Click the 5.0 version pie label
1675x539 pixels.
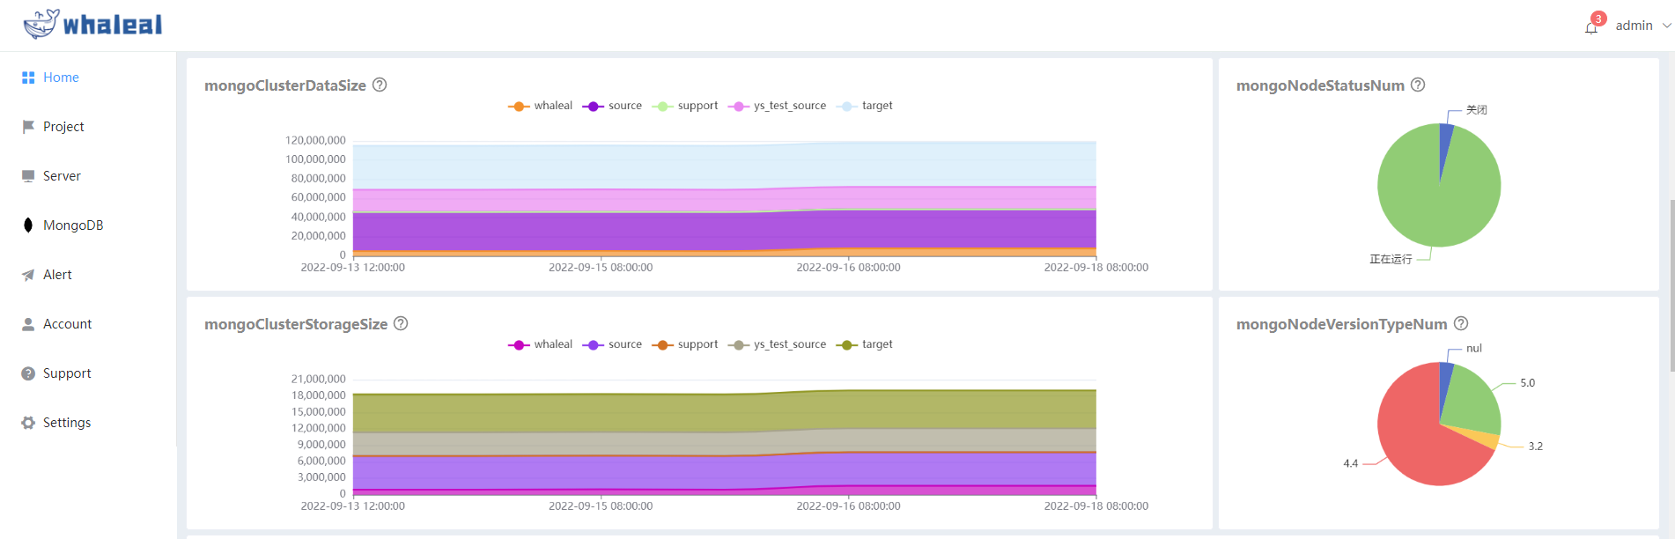pos(1527,383)
